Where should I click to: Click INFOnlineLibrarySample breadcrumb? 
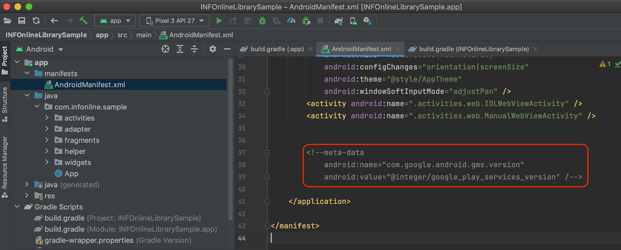pos(46,35)
